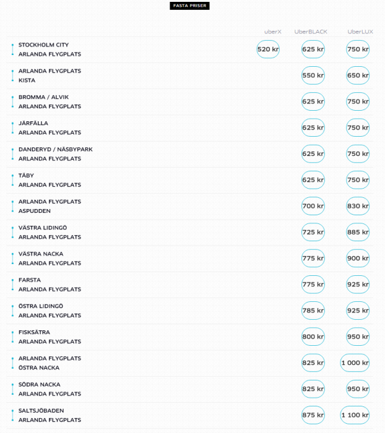385x433 pixels.
Task: Click the UberBLACK column header
Action: point(311,32)
